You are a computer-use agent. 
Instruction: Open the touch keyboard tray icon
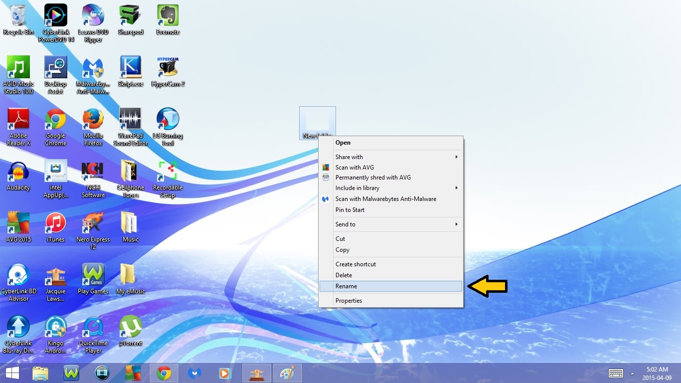[x=616, y=373]
